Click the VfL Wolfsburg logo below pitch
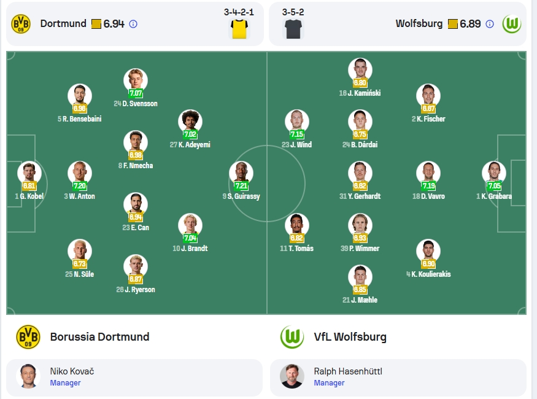537x399 pixels. click(x=292, y=337)
